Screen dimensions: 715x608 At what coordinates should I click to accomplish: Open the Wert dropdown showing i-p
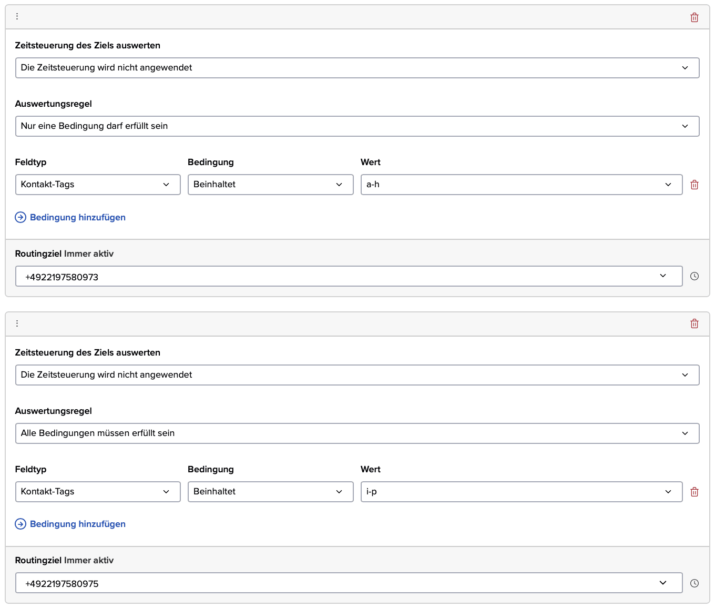point(521,492)
